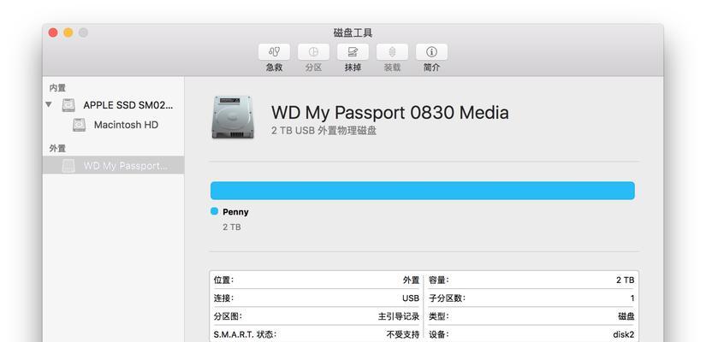This screenshot has width=706, height=342.
Task: Click the 设备 field label
Action: pos(438,334)
